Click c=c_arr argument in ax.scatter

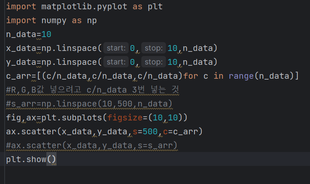(x=181, y=131)
